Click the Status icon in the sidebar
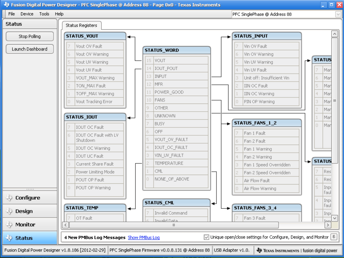 click(9, 238)
